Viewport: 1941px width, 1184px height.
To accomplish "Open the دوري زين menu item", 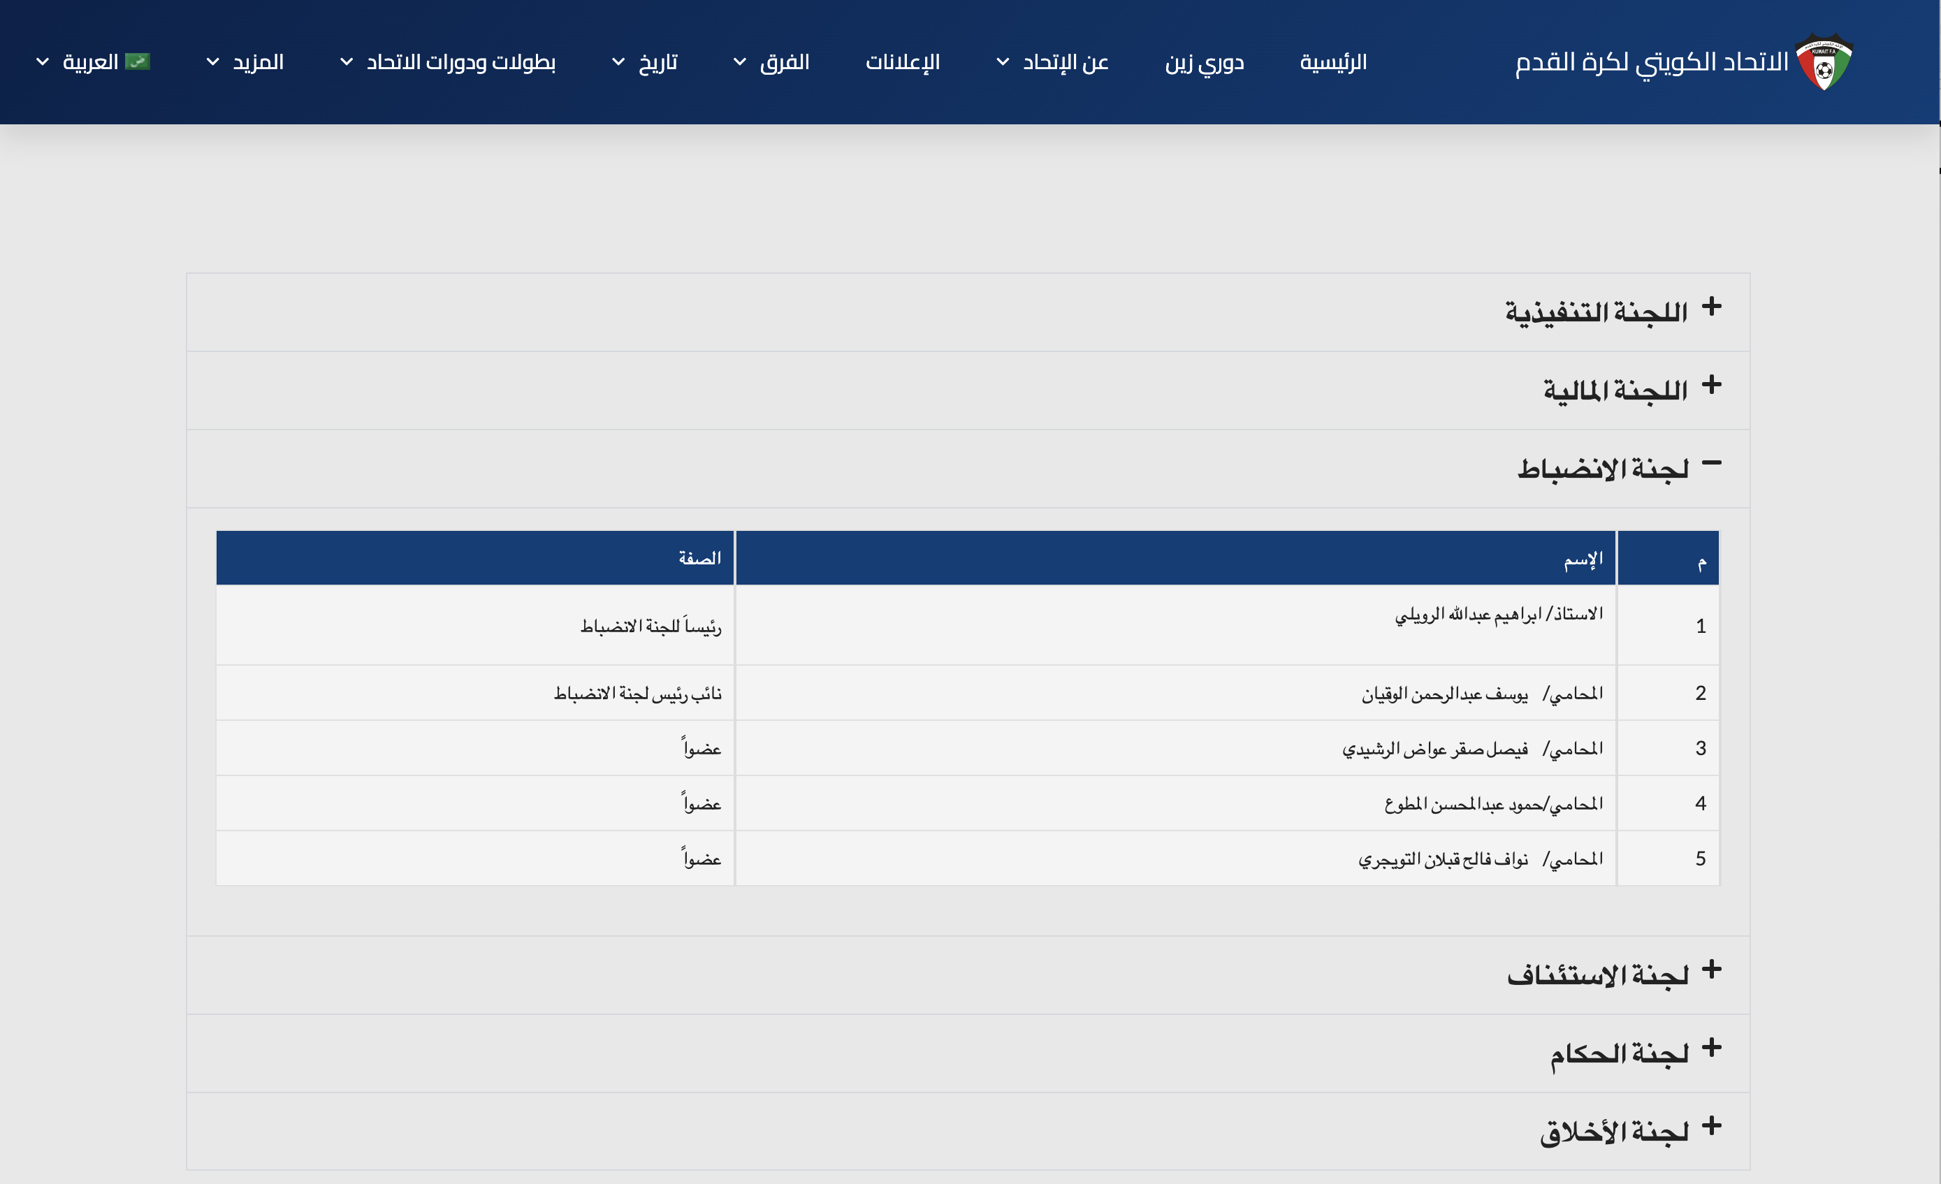I will tap(1205, 62).
